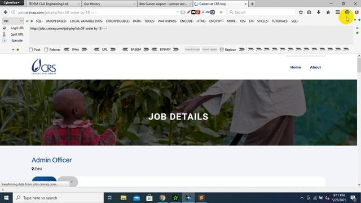Open the ENCRYPT dropdown menu
This screenshot has width=361, height=203.
[x=217, y=21]
